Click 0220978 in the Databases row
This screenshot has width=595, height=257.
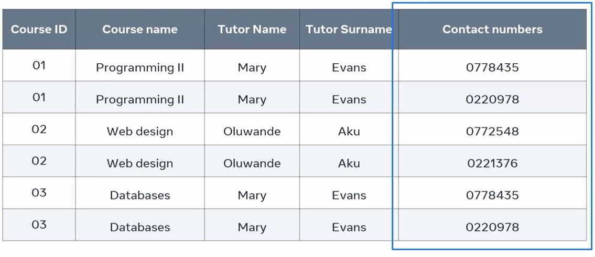point(492,227)
